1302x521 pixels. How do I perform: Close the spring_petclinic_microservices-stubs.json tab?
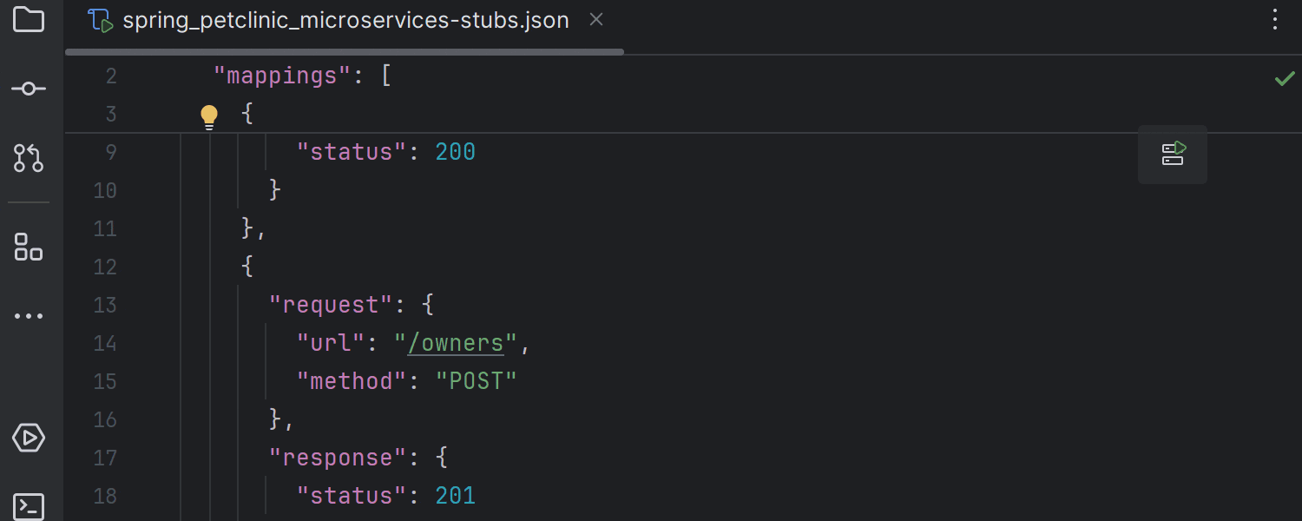(596, 19)
